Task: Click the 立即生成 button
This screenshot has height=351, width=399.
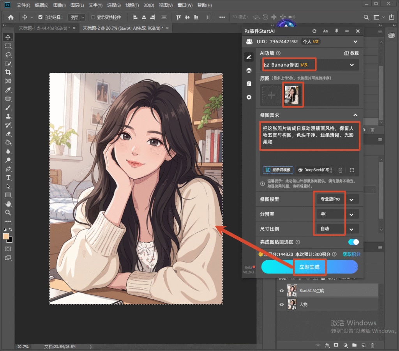Action: pyautogui.click(x=309, y=267)
